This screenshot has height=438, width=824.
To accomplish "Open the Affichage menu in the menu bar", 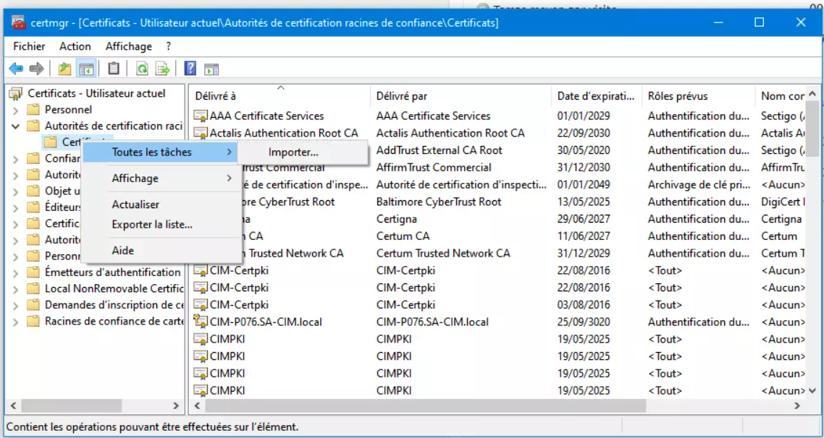I will tap(128, 46).
